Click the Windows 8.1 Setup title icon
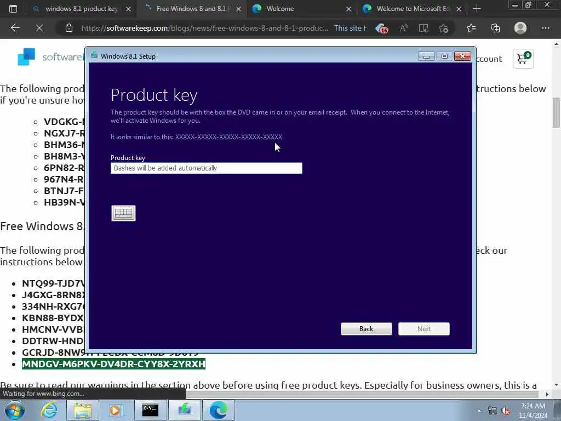This screenshot has height=421, width=561. (94, 55)
